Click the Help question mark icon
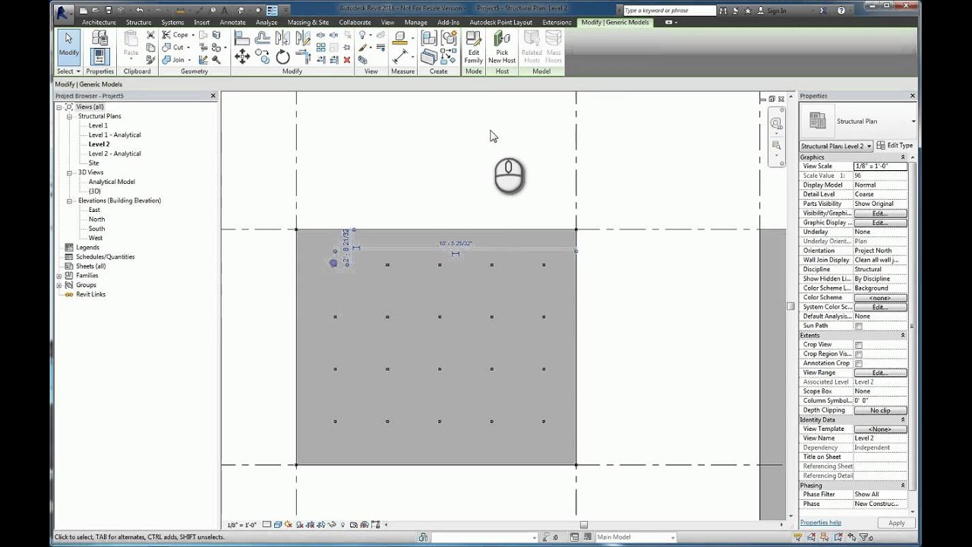 click(x=841, y=11)
